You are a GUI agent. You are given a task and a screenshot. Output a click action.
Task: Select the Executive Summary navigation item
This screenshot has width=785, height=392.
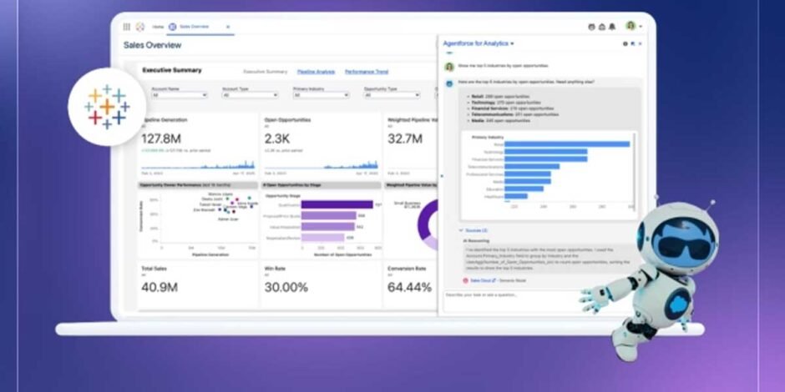[x=266, y=72]
